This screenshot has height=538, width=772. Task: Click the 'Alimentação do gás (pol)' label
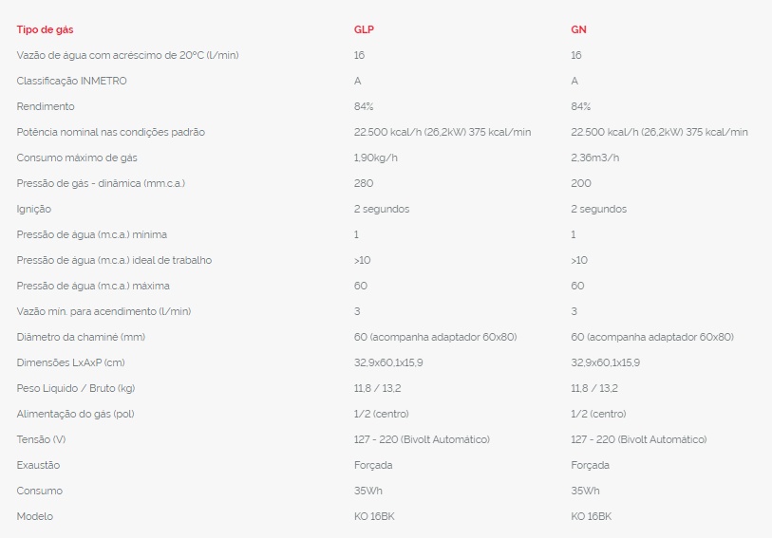click(x=75, y=414)
